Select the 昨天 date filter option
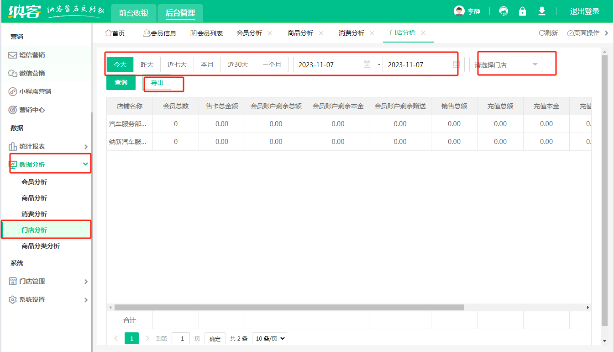The width and height of the screenshot is (614, 352). click(x=147, y=64)
